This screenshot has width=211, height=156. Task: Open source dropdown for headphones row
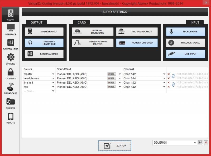(53, 79)
